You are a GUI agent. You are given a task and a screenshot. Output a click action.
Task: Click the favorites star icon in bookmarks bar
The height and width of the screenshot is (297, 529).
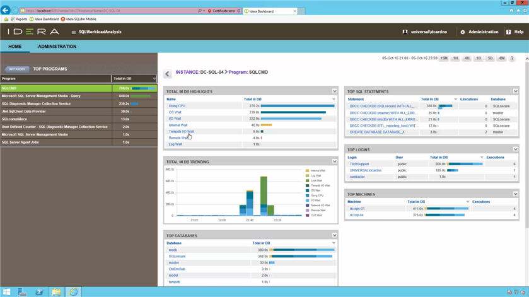(x=6, y=20)
